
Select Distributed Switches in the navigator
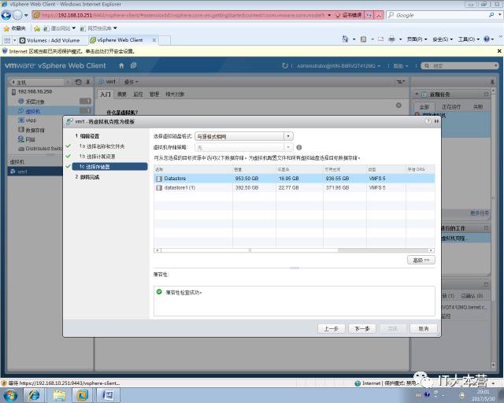pos(44,149)
